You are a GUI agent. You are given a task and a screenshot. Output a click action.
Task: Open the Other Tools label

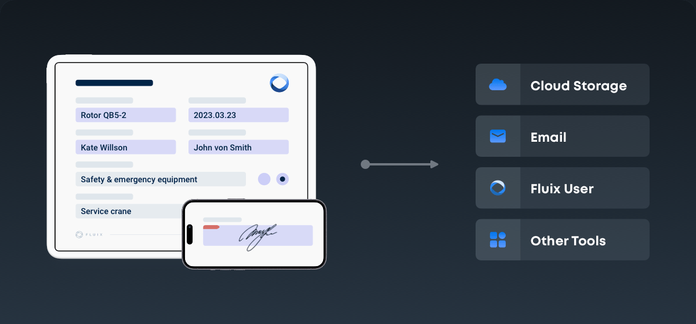pos(568,241)
